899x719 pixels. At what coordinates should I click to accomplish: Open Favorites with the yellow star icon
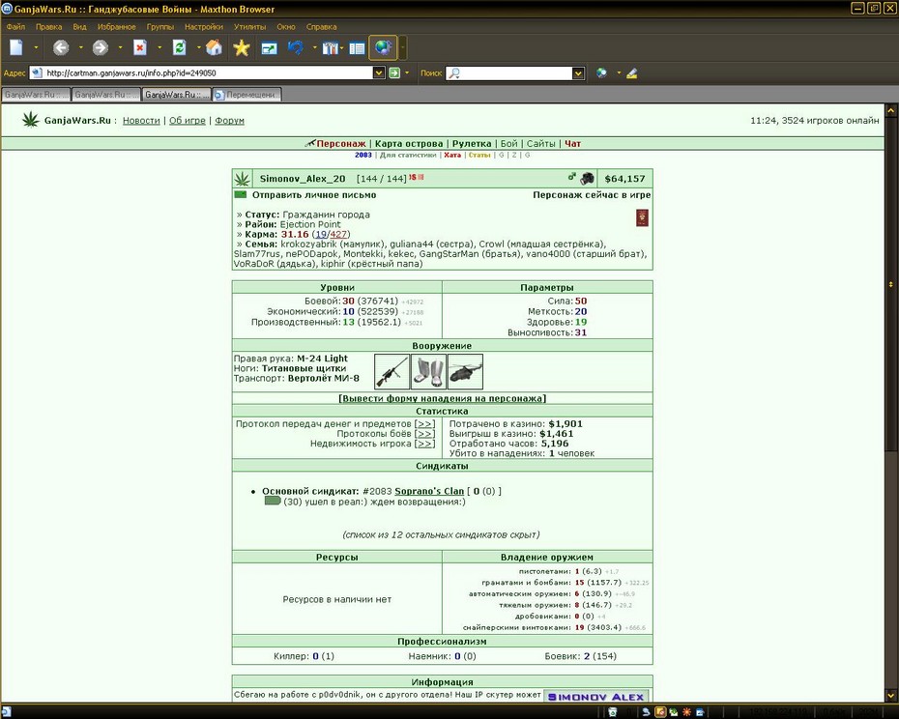(242, 48)
